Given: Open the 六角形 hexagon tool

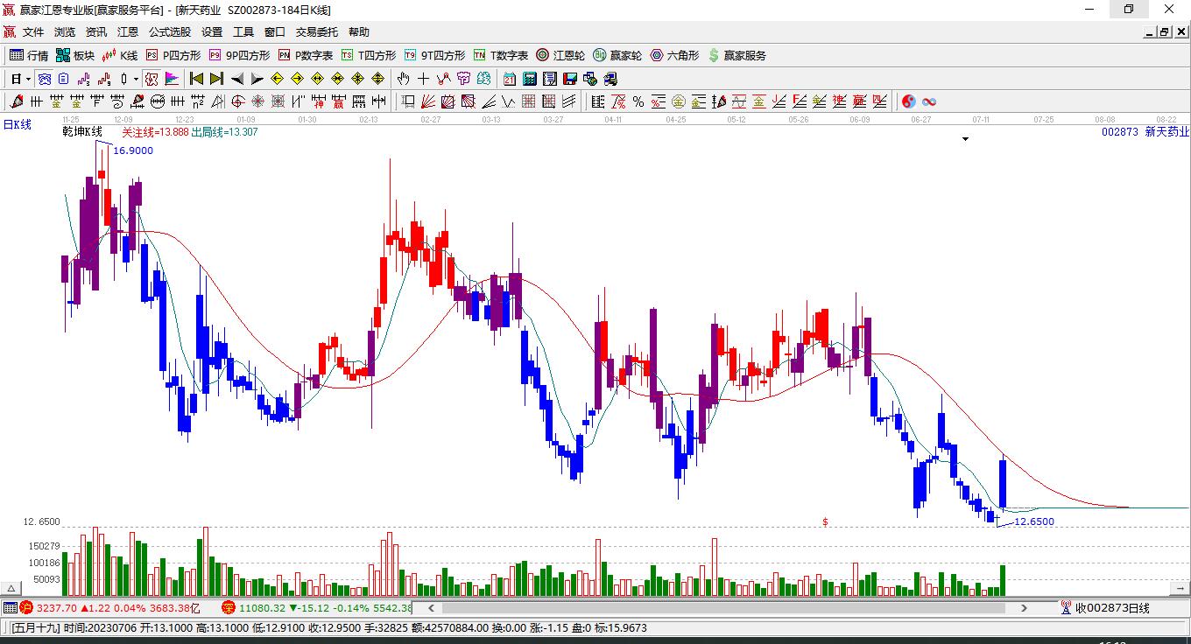Looking at the screenshot, I should (674, 55).
